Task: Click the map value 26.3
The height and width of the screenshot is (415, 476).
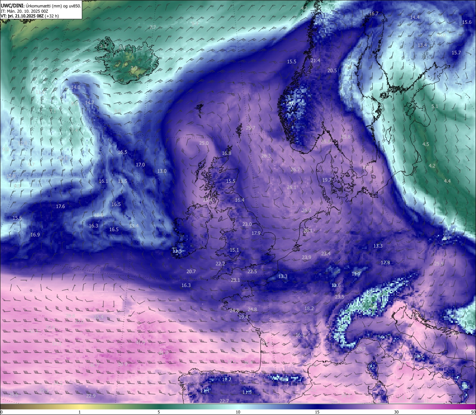Action: point(266,156)
